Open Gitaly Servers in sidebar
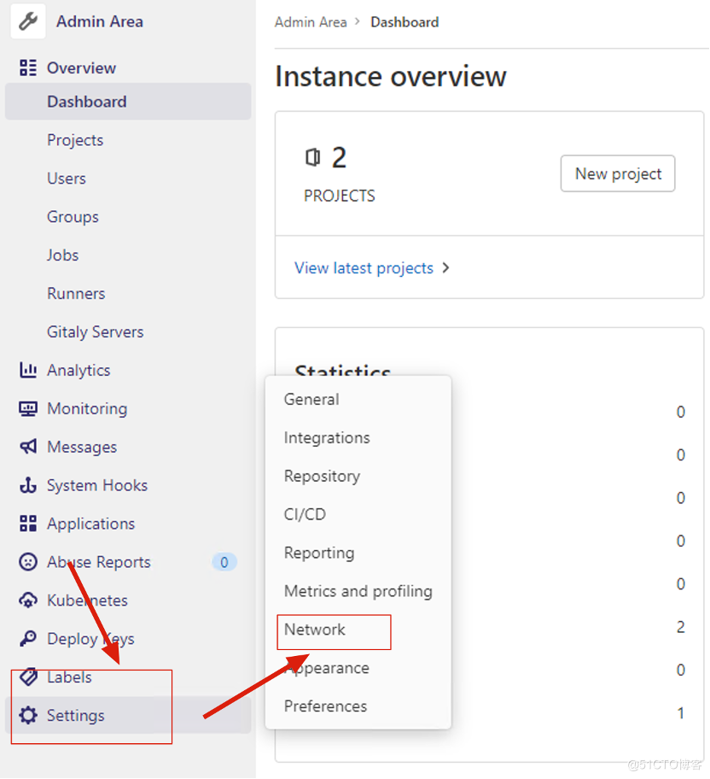 tap(96, 331)
